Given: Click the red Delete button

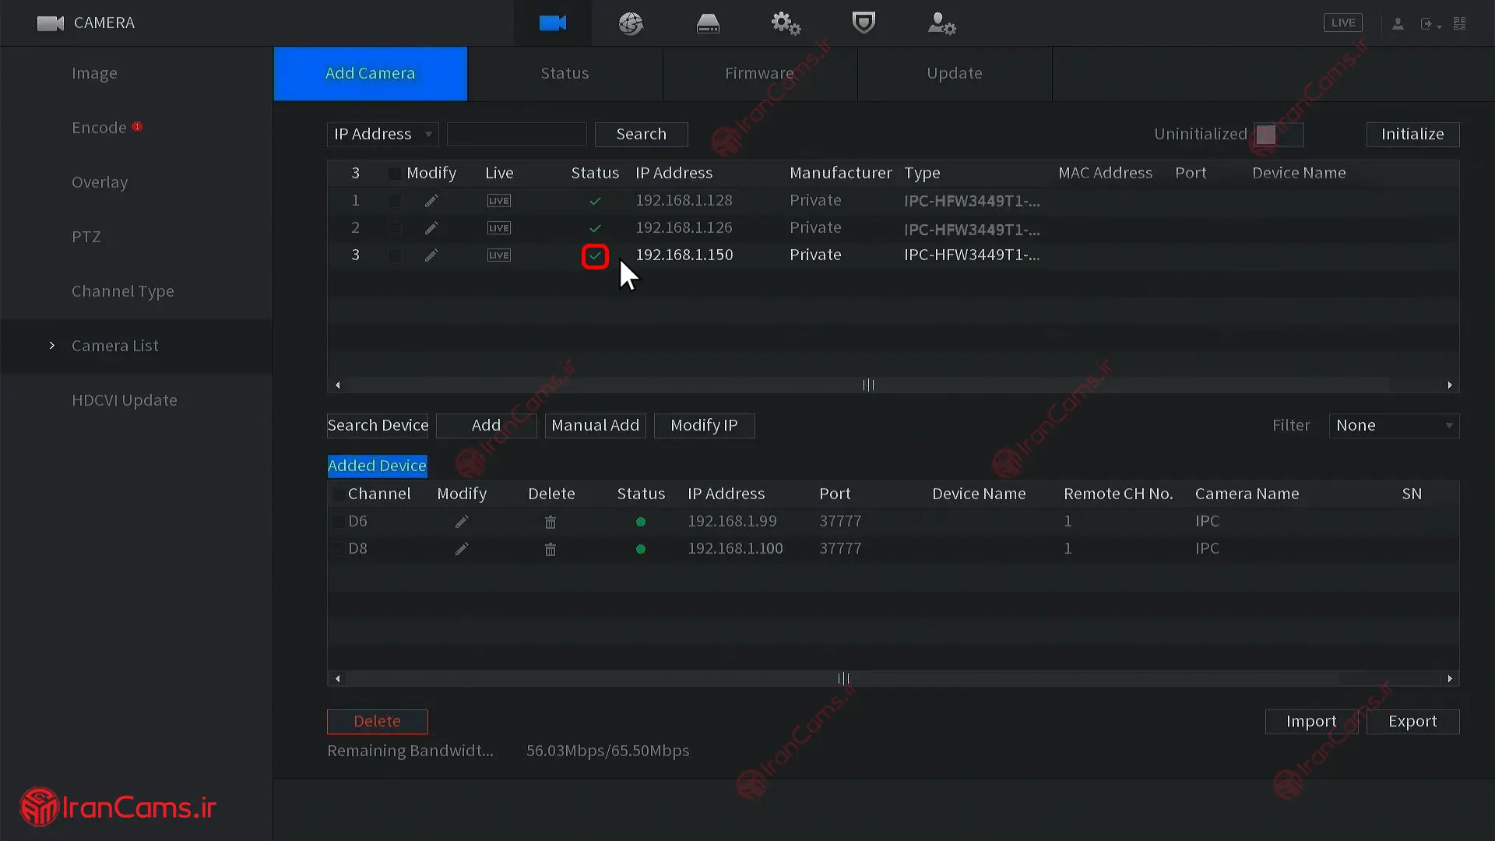Looking at the screenshot, I should [x=378, y=721].
